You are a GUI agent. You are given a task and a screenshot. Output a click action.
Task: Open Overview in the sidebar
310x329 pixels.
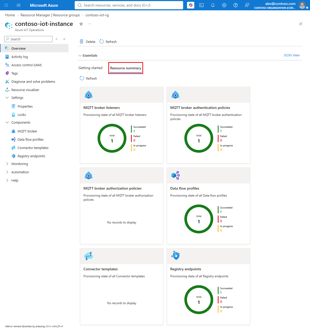pos(34,48)
